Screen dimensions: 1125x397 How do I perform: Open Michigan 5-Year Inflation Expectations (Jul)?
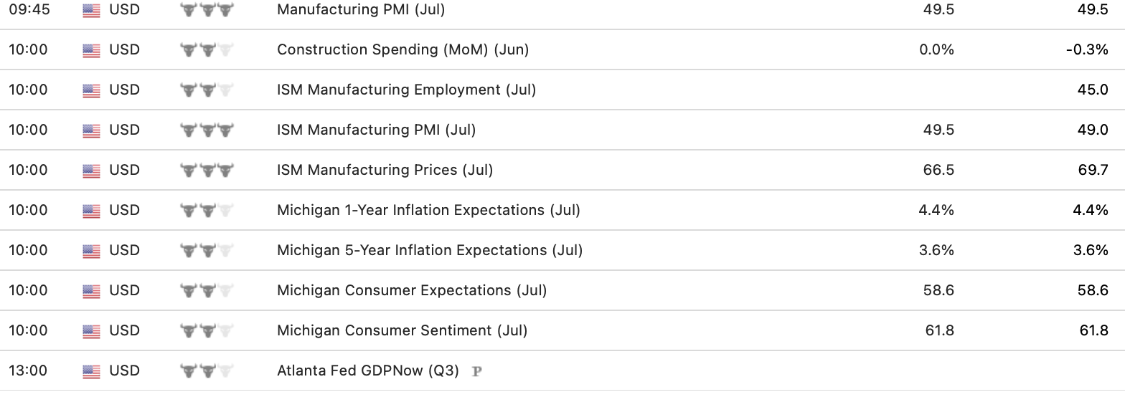430,250
